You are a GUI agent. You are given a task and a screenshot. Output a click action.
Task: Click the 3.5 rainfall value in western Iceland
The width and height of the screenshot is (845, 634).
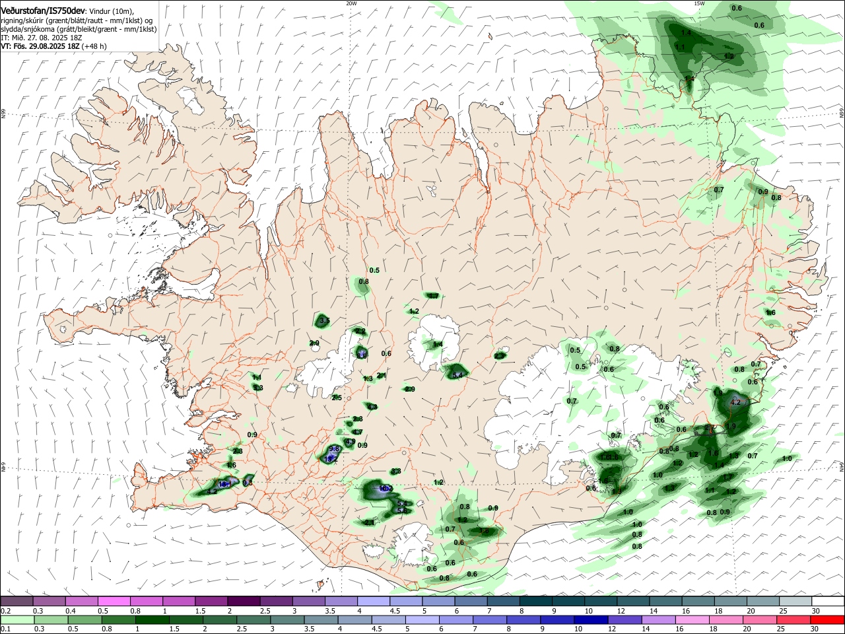point(323,320)
